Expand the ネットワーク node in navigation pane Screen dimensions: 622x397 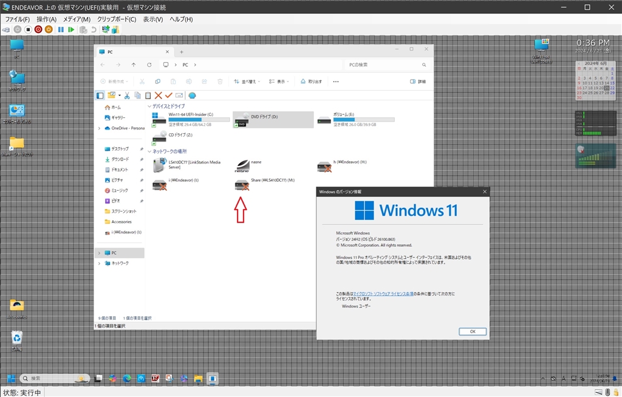[99, 263]
